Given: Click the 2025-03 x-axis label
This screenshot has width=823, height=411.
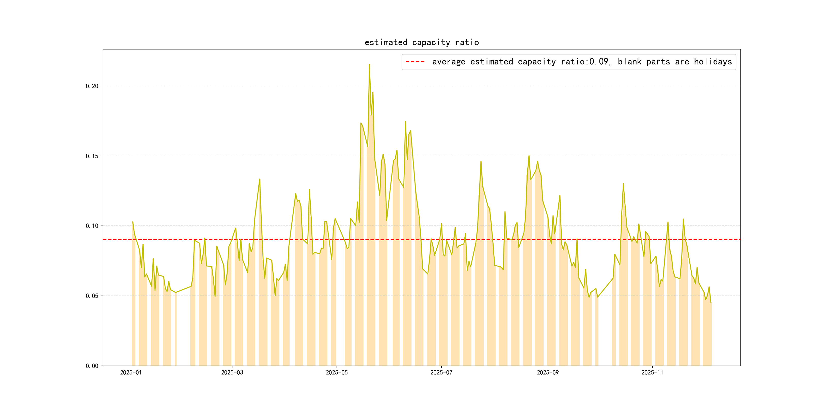Looking at the screenshot, I should coord(232,372).
